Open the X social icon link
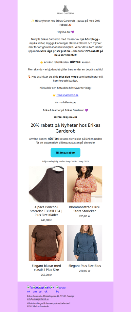Screen dimensions: 131x312 point(52,288)
